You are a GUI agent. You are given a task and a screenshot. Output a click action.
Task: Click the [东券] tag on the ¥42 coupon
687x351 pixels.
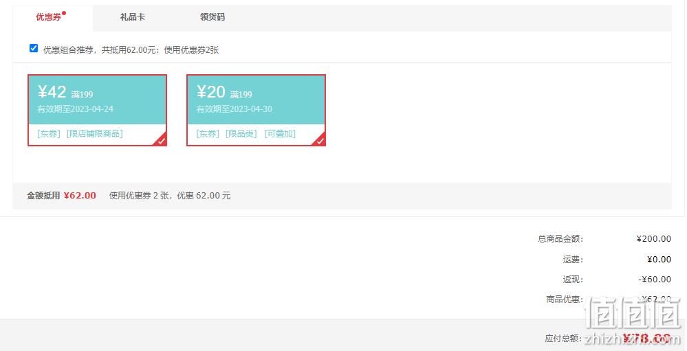[x=49, y=133]
